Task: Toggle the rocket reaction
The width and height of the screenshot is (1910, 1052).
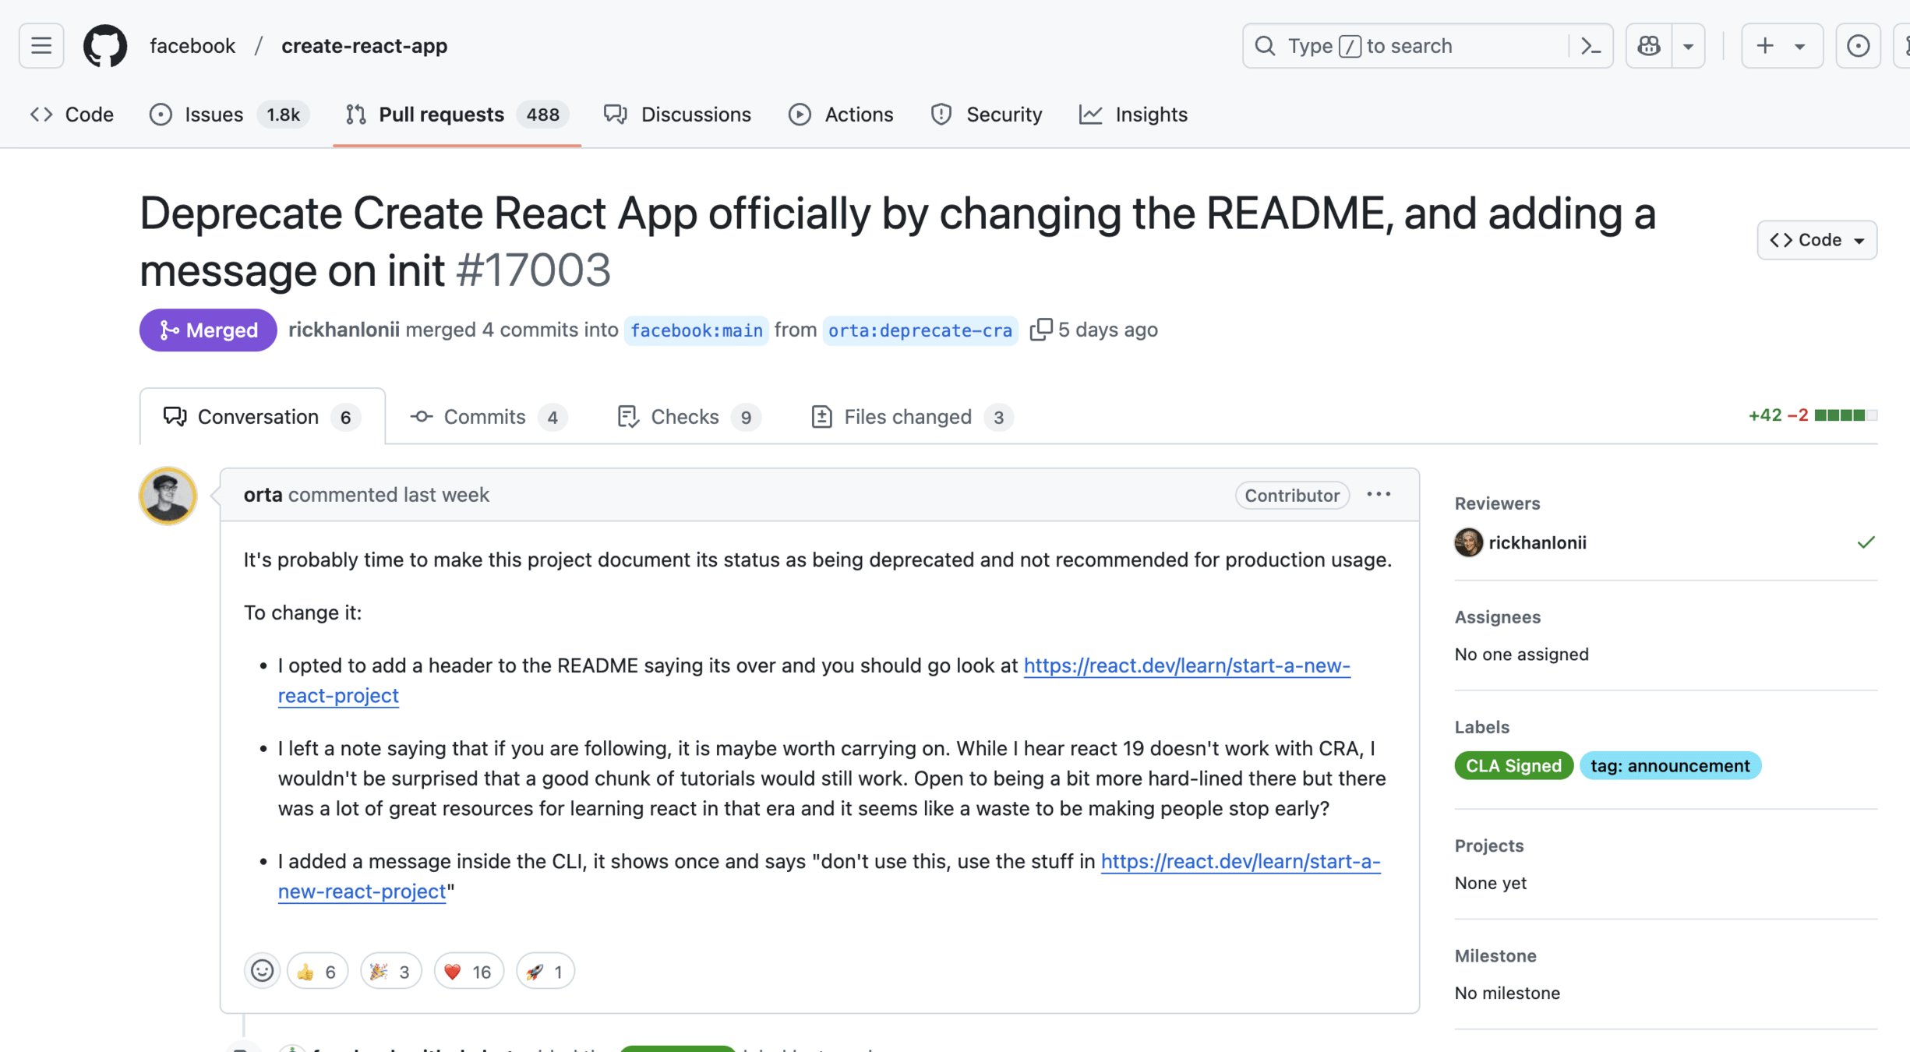Action: point(545,971)
